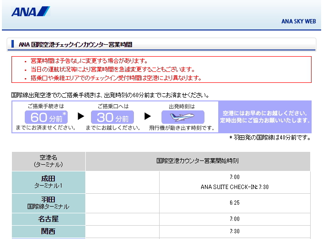Click the ANA SUITE CHECK-IN: 7:30 text

(x=234, y=187)
